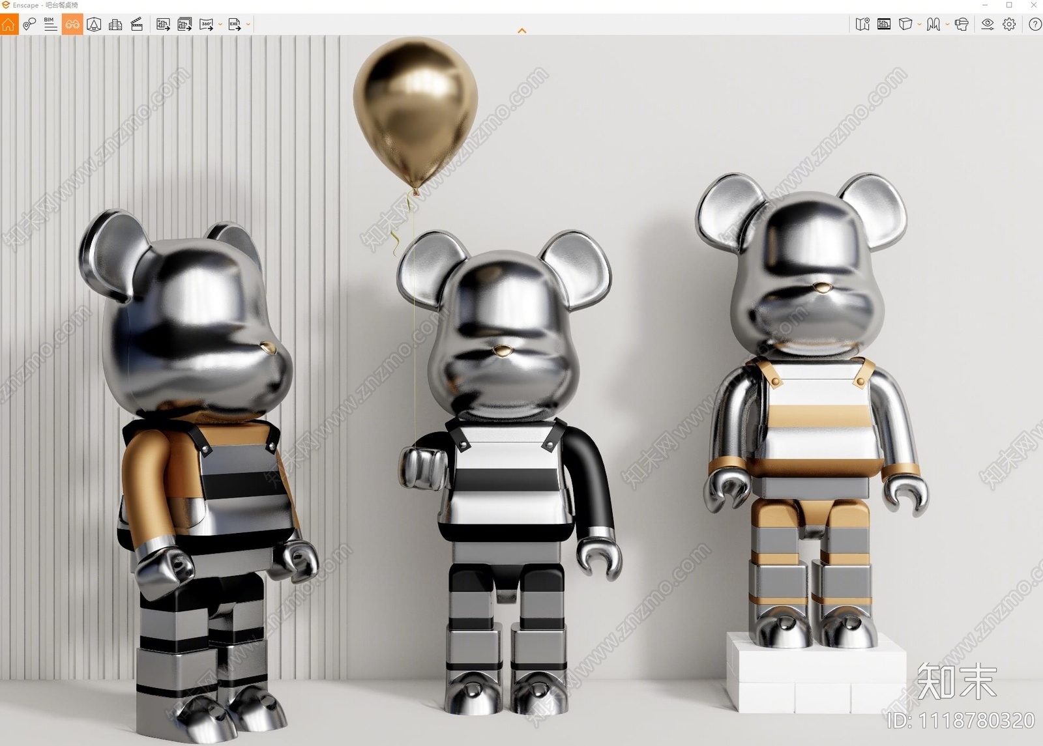1043x746 pixels.
Task: Open the help question mark icon
Action: click(1035, 25)
